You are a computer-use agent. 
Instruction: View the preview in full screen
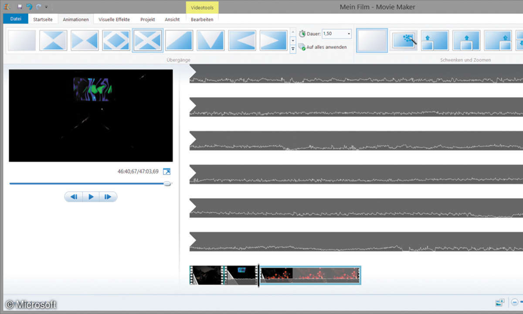[166, 172]
